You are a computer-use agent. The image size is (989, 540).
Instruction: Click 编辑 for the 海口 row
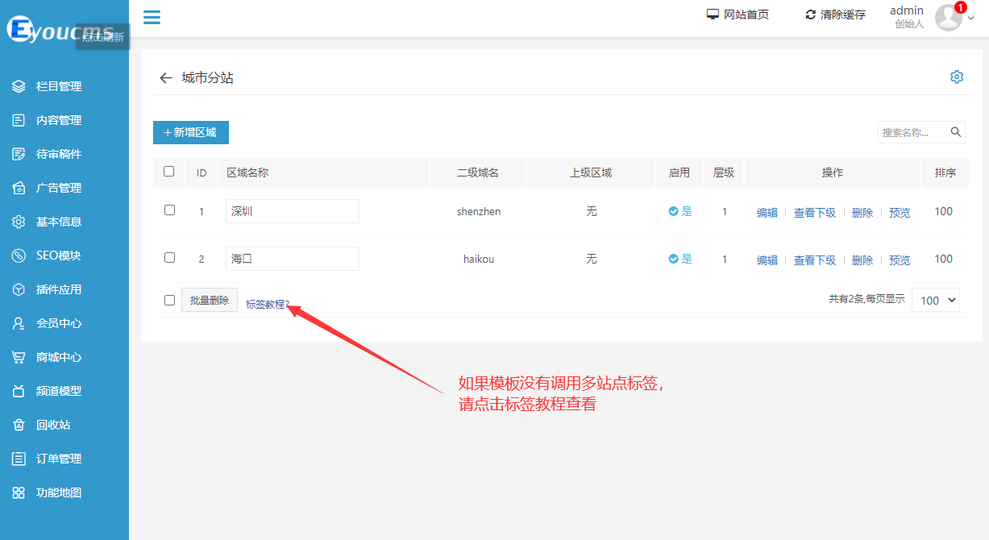767,260
